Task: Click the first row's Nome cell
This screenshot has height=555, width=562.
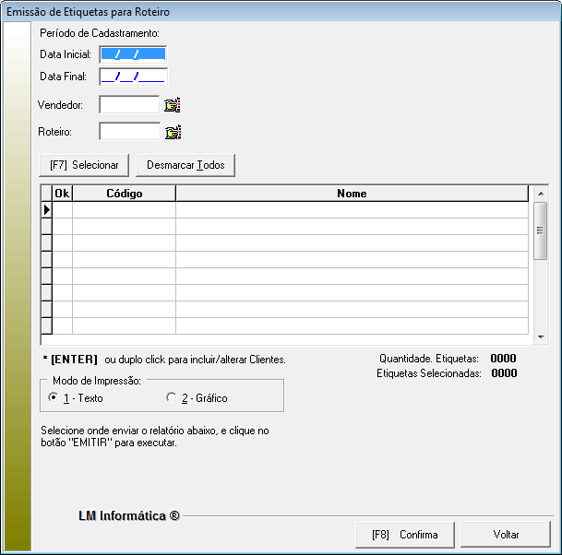Action: click(x=352, y=210)
